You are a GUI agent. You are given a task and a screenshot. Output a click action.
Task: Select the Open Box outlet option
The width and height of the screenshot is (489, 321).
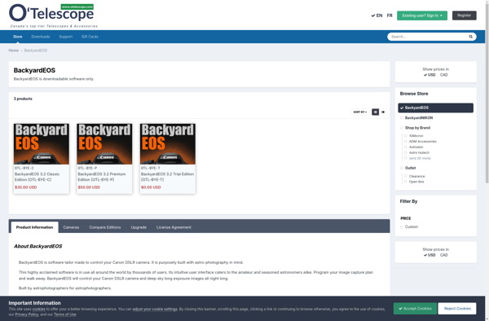(405, 182)
